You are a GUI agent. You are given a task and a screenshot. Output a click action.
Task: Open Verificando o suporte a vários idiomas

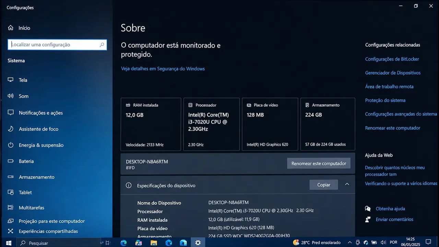pos(401,184)
